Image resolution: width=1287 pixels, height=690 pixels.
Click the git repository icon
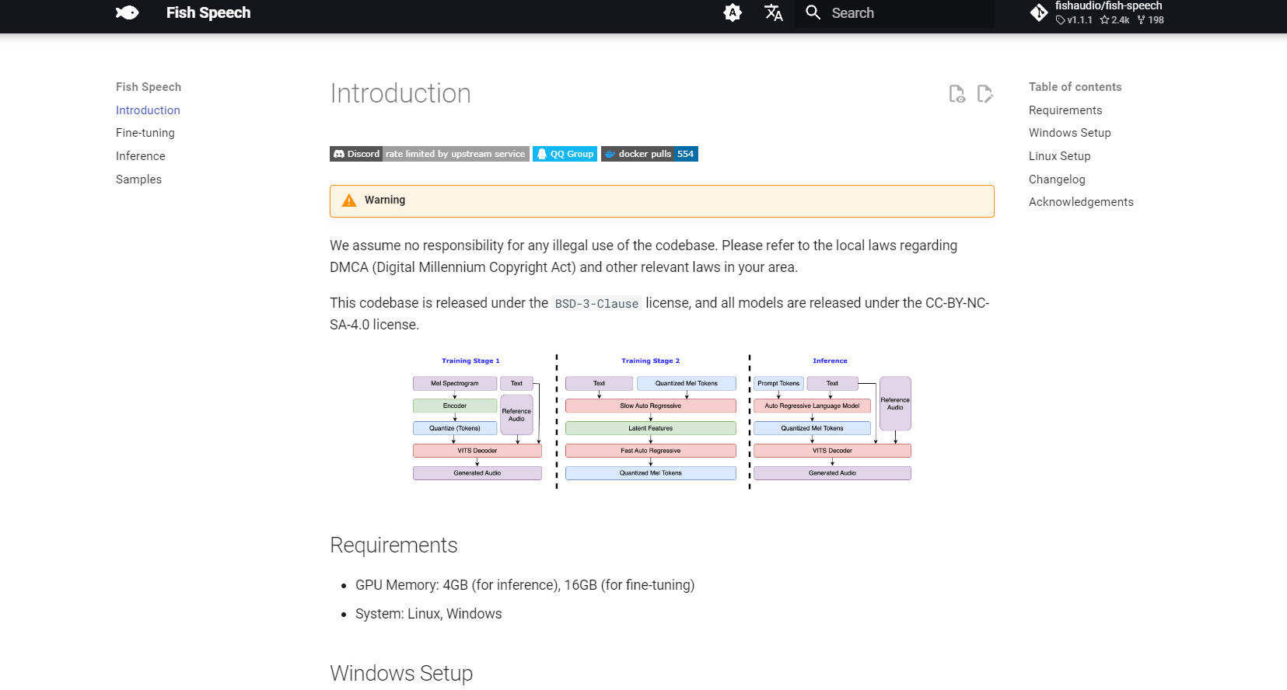1039,12
